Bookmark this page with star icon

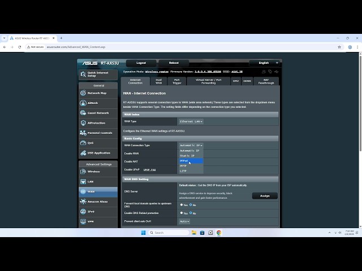[x=339, y=47]
